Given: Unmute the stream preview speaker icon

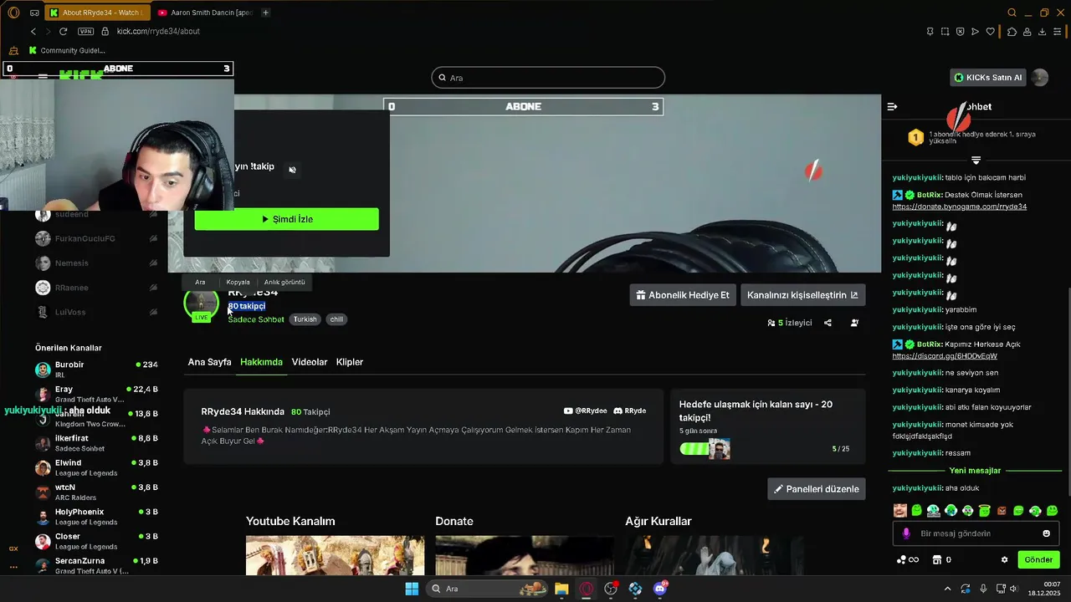Looking at the screenshot, I should coord(292,170).
